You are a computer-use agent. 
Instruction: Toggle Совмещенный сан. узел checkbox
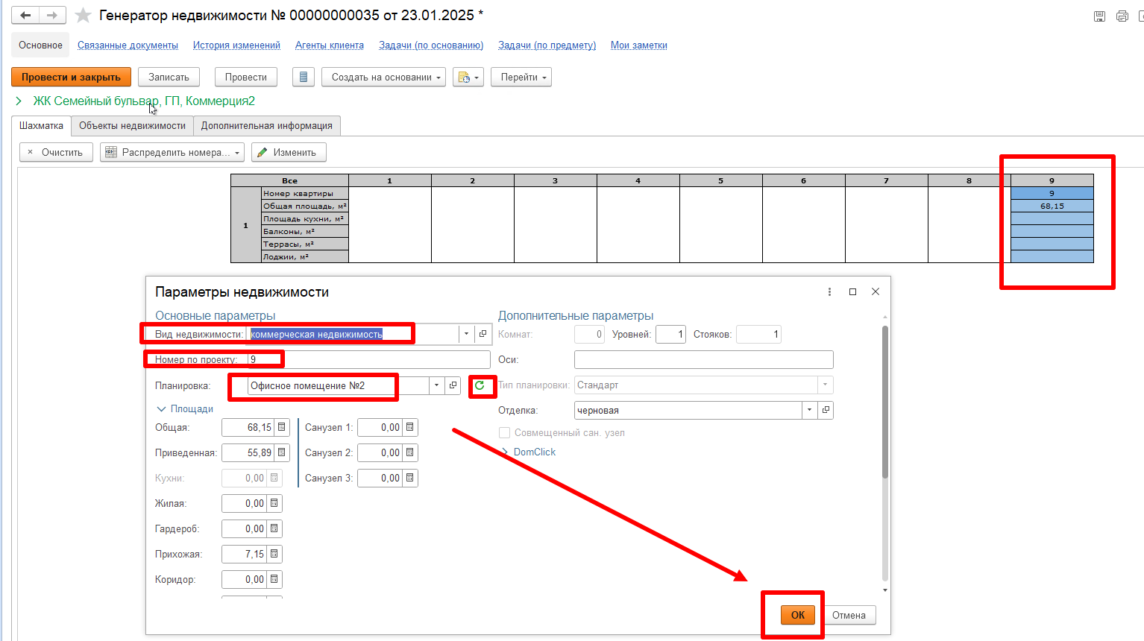[505, 433]
